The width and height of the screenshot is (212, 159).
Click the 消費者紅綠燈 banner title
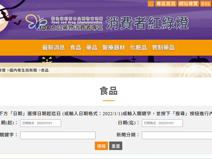(147, 23)
